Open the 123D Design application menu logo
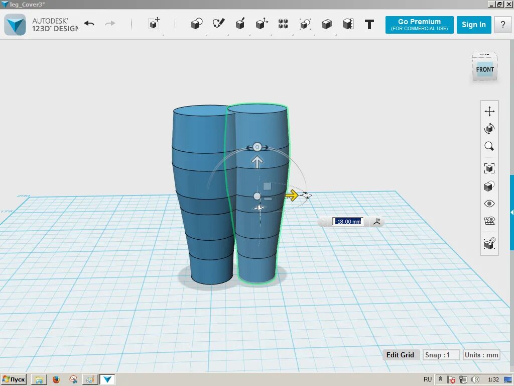Image resolution: width=514 pixels, height=386 pixels. tap(15, 25)
